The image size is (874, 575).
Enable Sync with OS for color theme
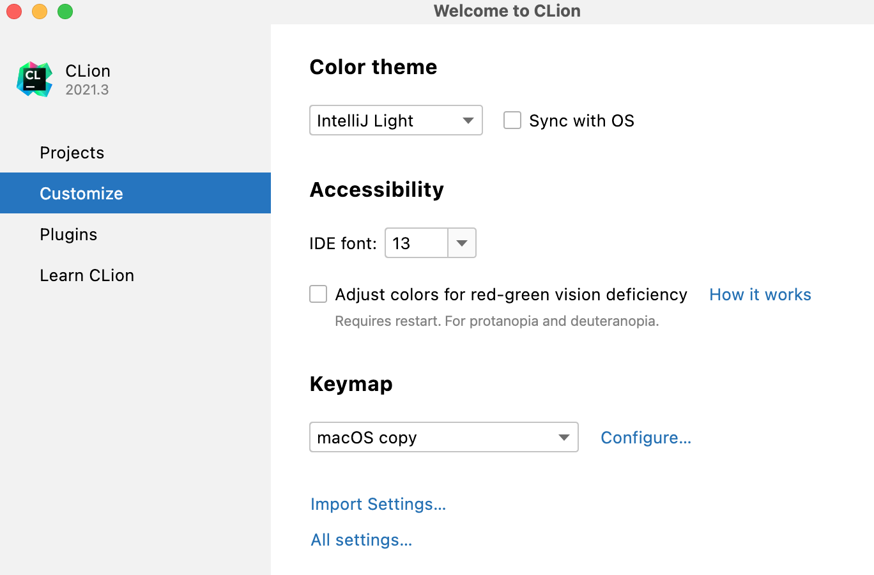coord(512,120)
